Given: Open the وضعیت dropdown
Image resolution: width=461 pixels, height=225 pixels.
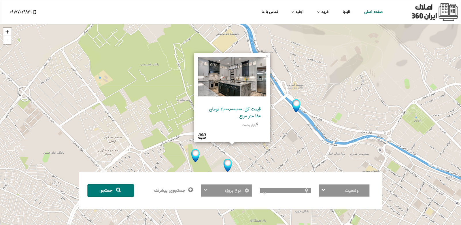Looking at the screenshot, I should (x=344, y=190).
